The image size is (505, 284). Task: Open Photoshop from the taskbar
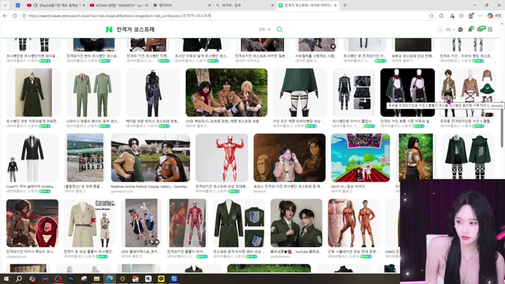tap(71, 278)
